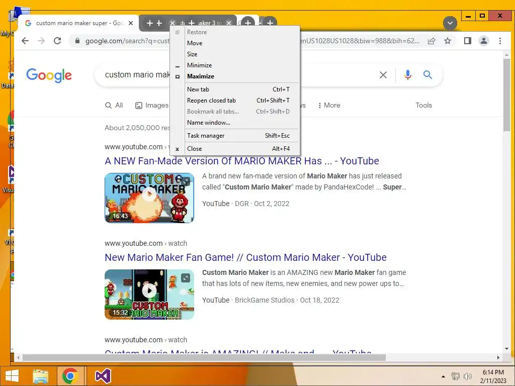This screenshot has height=386, width=515.
Task: Open the network tray icon
Action: point(455,376)
